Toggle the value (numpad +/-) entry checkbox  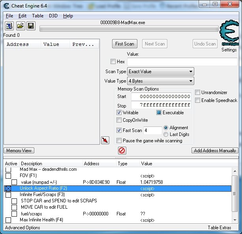point(14,182)
